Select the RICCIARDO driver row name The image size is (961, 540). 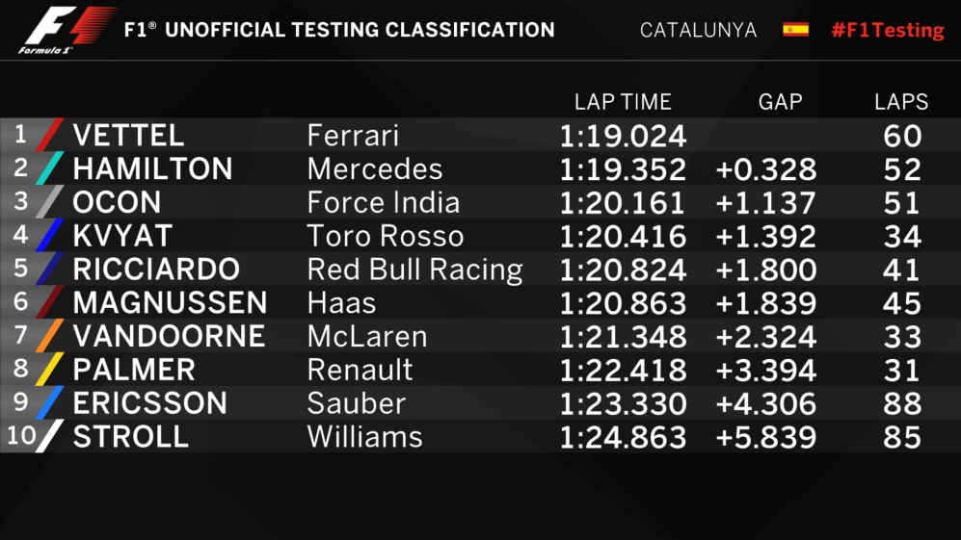coord(156,270)
